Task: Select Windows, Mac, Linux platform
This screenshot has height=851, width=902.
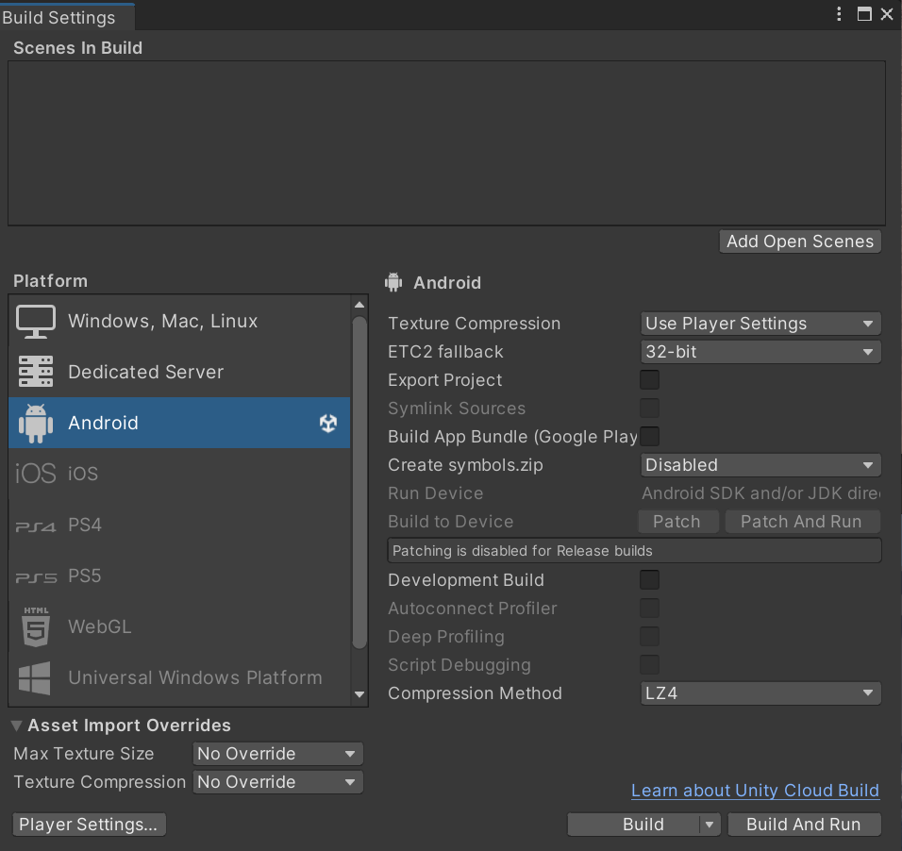Action: tap(179, 321)
